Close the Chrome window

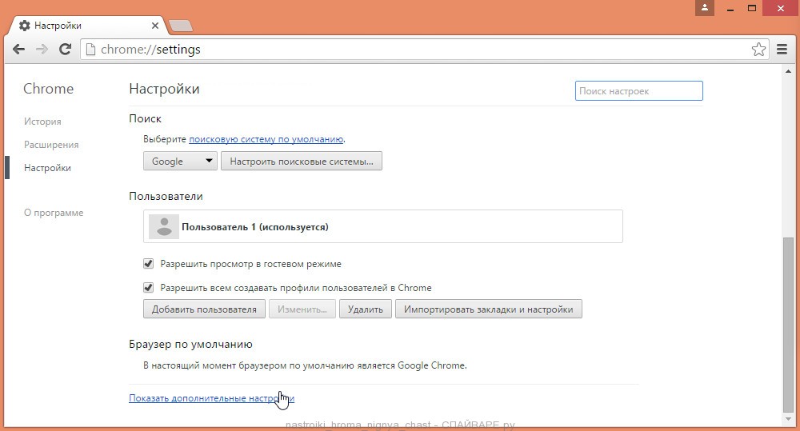(x=781, y=8)
